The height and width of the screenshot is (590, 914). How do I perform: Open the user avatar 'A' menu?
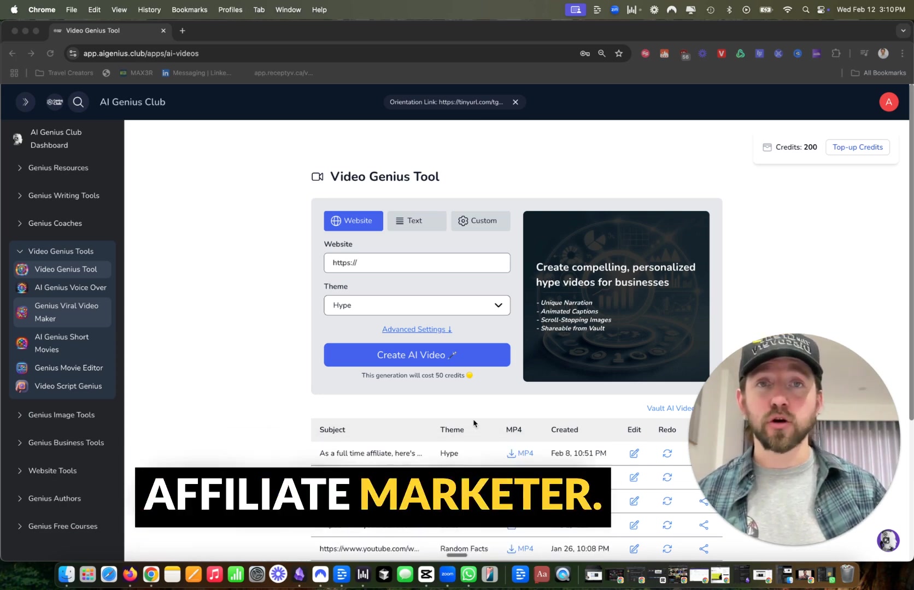[x=888, y=102]
